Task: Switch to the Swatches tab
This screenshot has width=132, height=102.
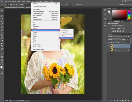Action: 114,9
